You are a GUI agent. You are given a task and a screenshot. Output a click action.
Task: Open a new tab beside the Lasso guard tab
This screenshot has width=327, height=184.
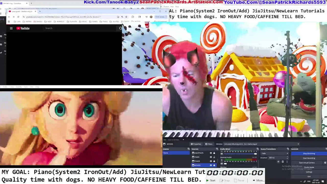pyautogui.click(x=40, y=11)
